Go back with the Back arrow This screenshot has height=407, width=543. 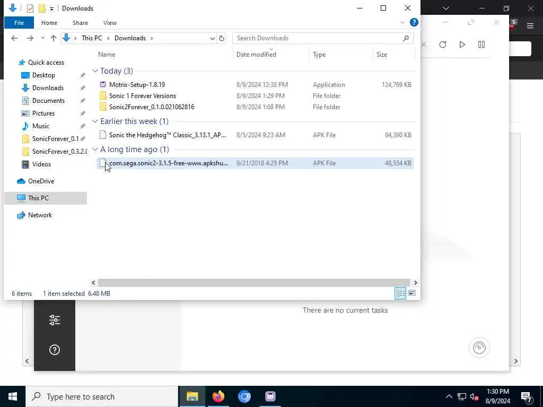click(14, 38)
